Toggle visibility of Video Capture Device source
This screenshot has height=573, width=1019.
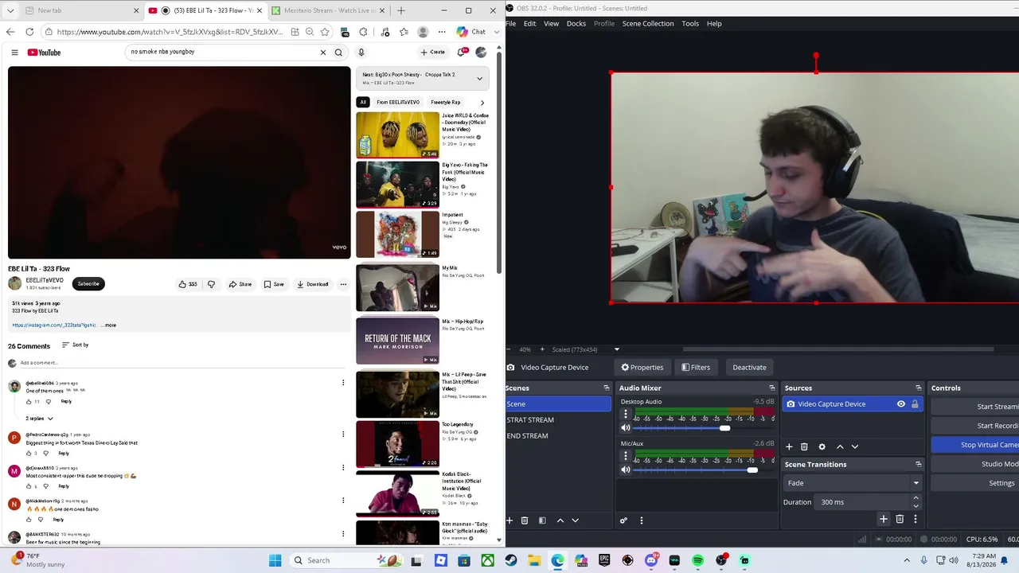click(x=901, y=404)
